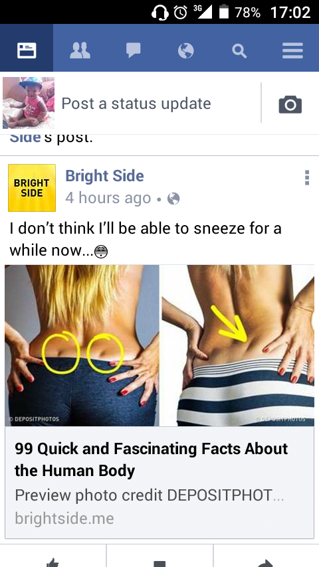Open the Bright Side page name link
319x567 pixels.
tap(104, 176)
